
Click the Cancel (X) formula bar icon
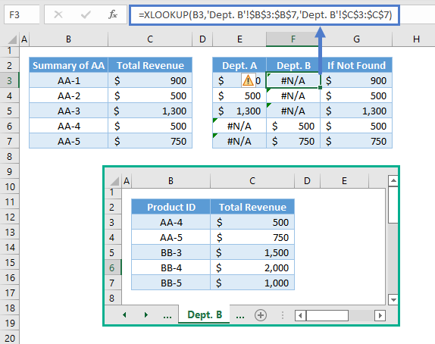pos(58,14)
